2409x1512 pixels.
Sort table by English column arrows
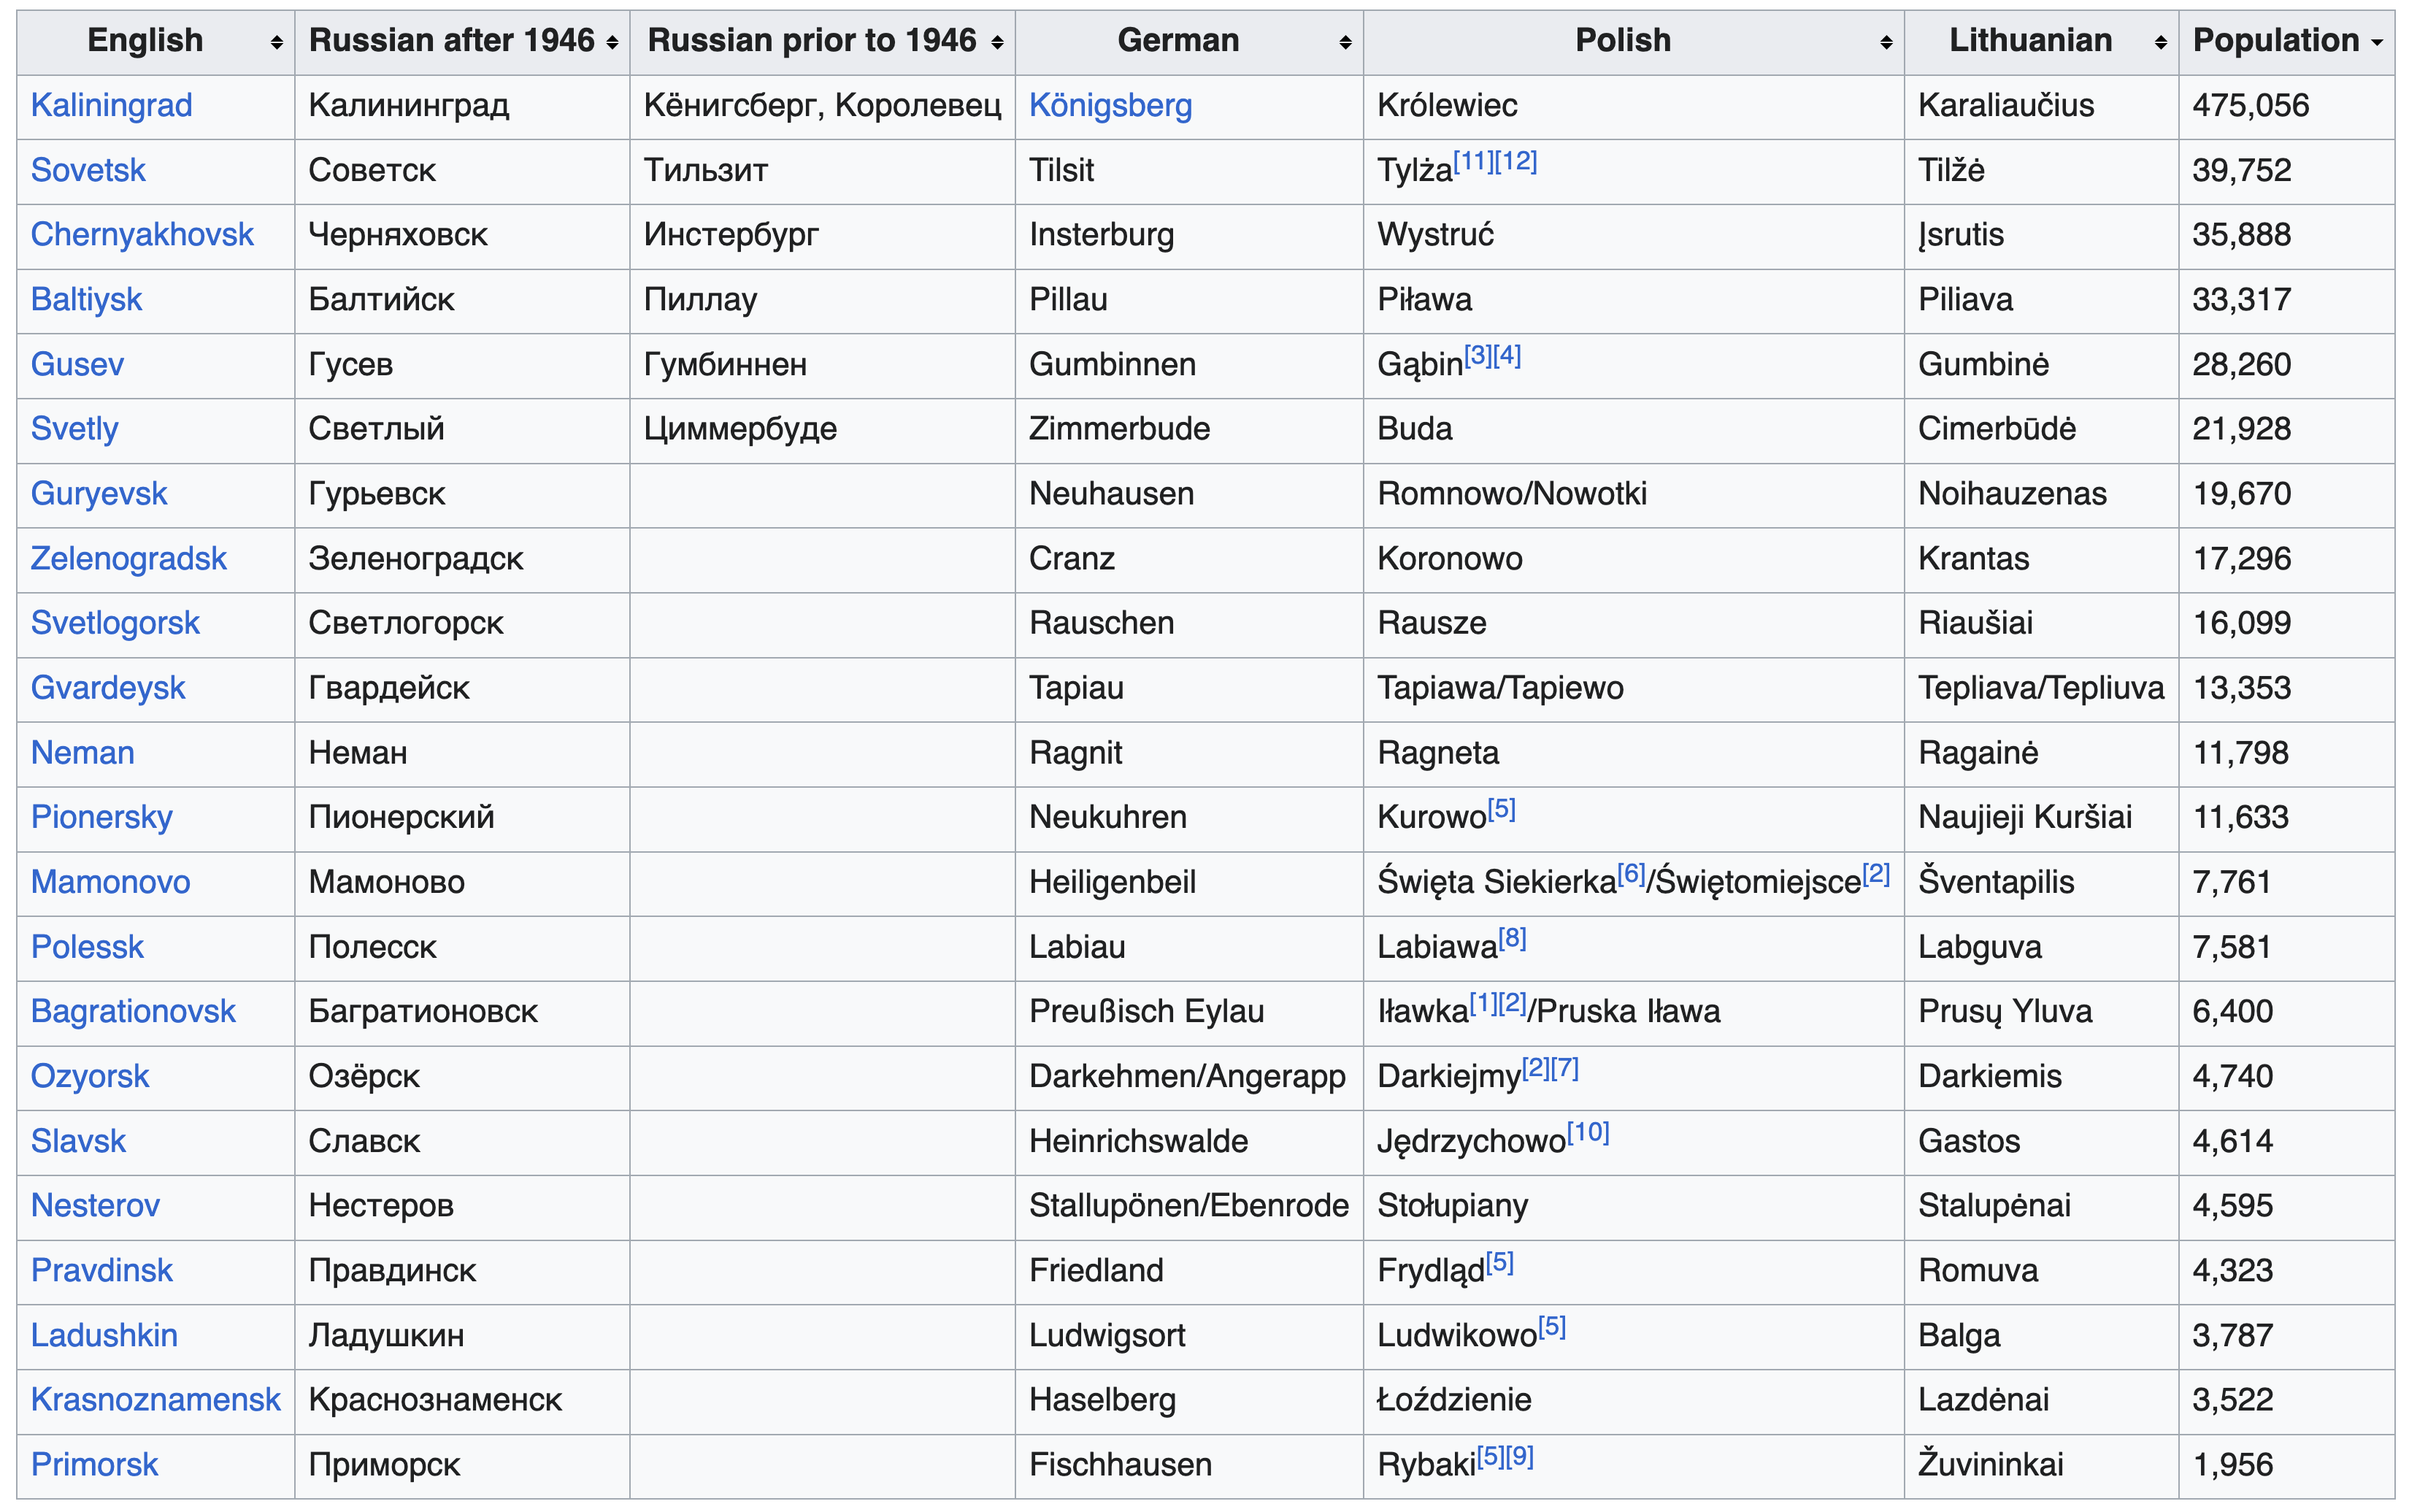276,42
